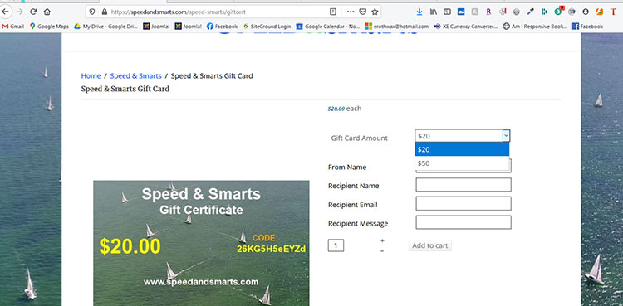Click the $20.00 each price text

[x=345, y=109]
